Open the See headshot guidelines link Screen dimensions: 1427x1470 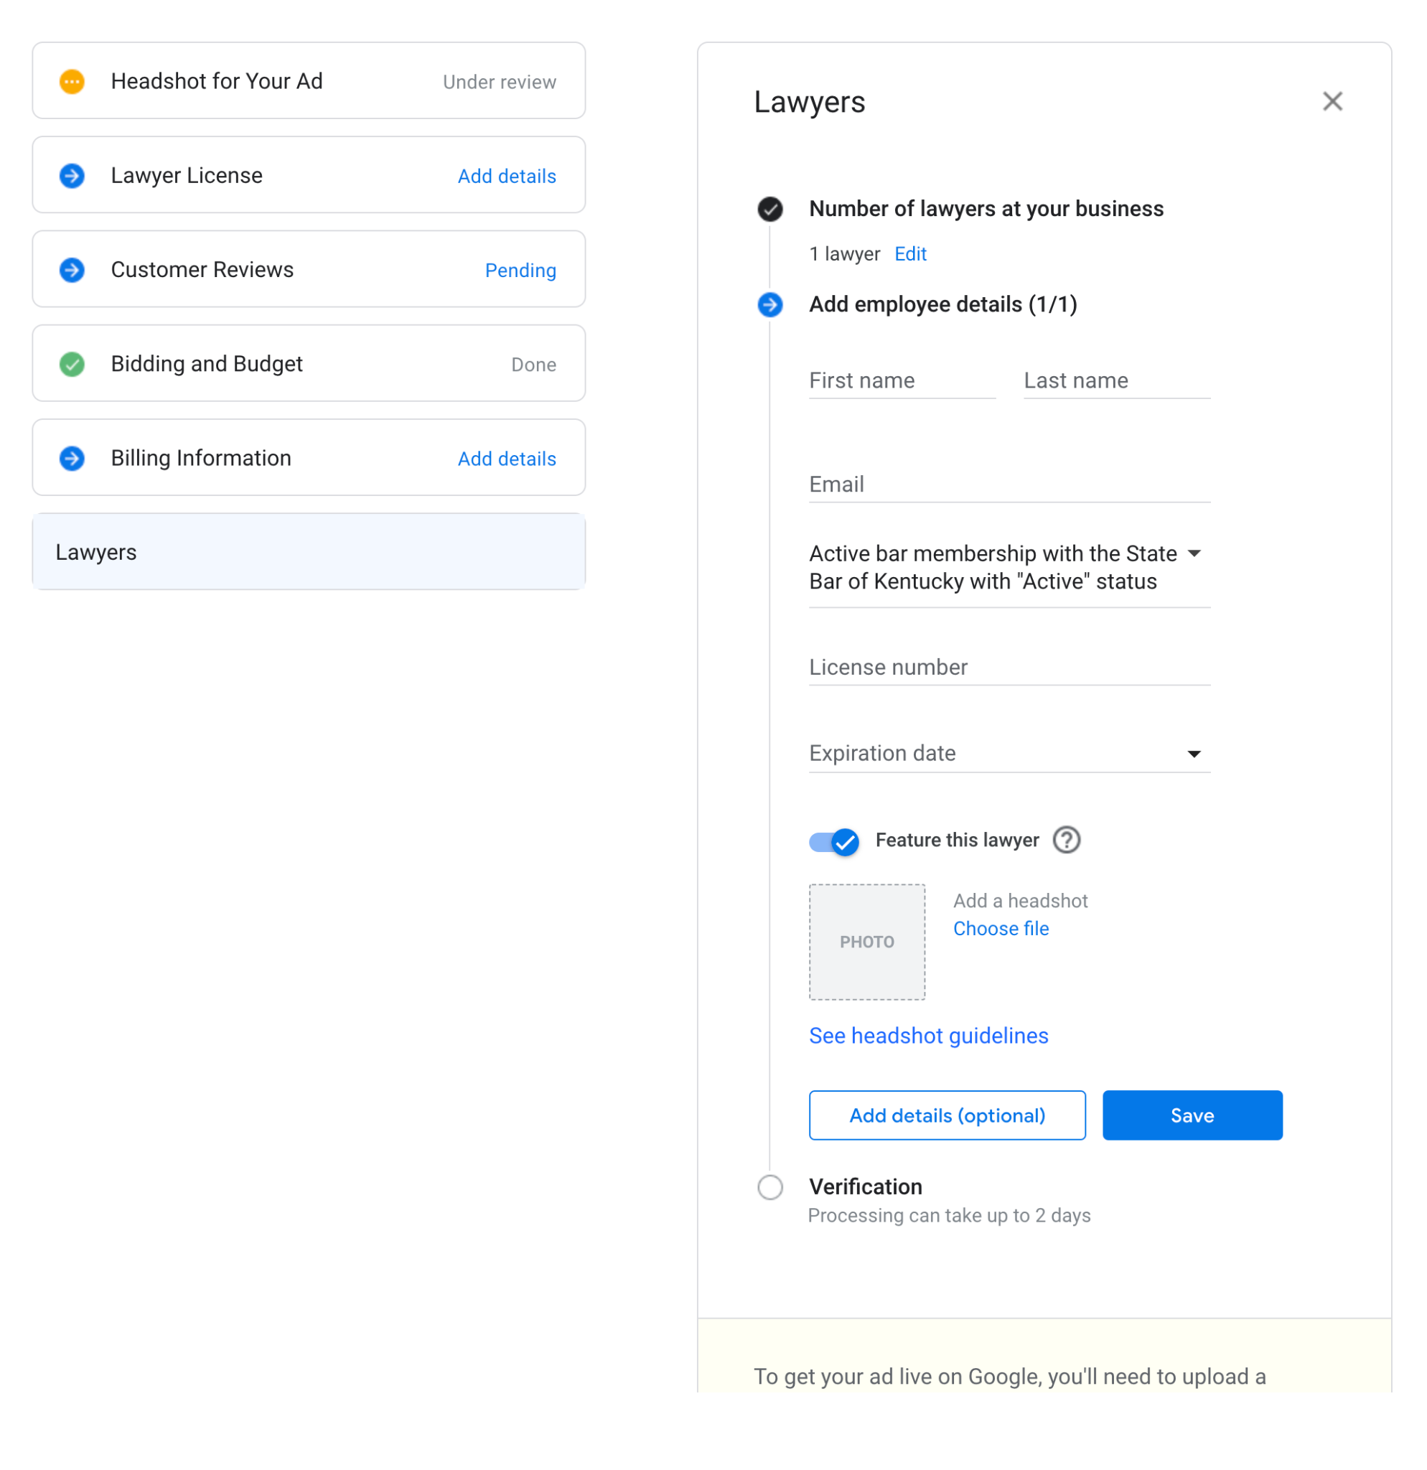tap(928, 1036)
